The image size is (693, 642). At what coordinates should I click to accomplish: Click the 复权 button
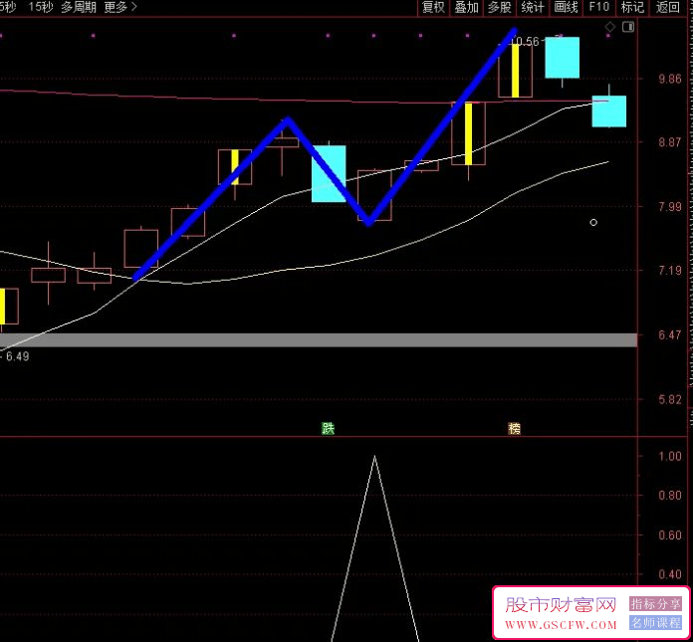tap(433, 8)
